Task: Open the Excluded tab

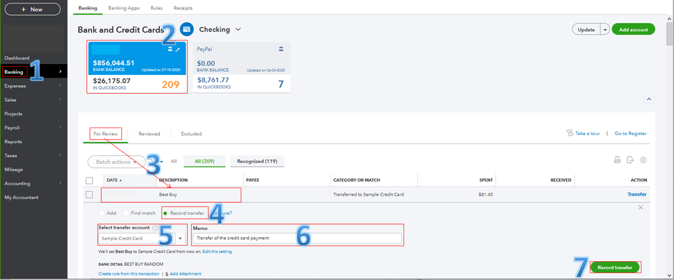Action: 192,134
